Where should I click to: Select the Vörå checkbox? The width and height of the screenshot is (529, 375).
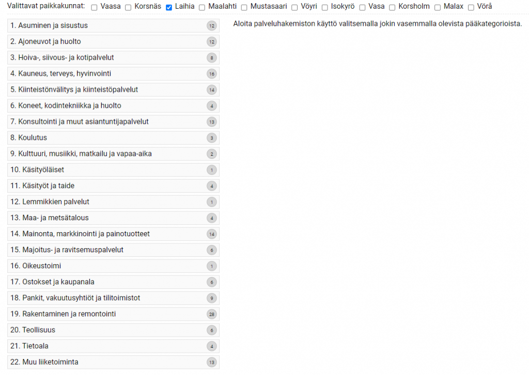(471, 7)
